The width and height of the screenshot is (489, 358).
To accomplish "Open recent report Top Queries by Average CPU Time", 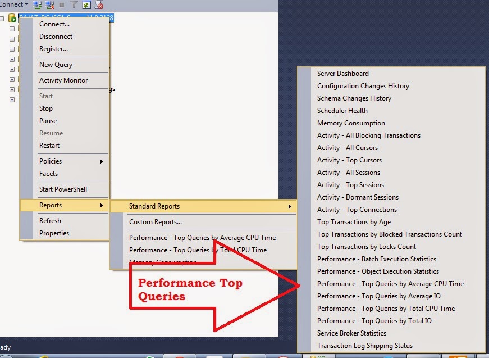I will [203, 238].
